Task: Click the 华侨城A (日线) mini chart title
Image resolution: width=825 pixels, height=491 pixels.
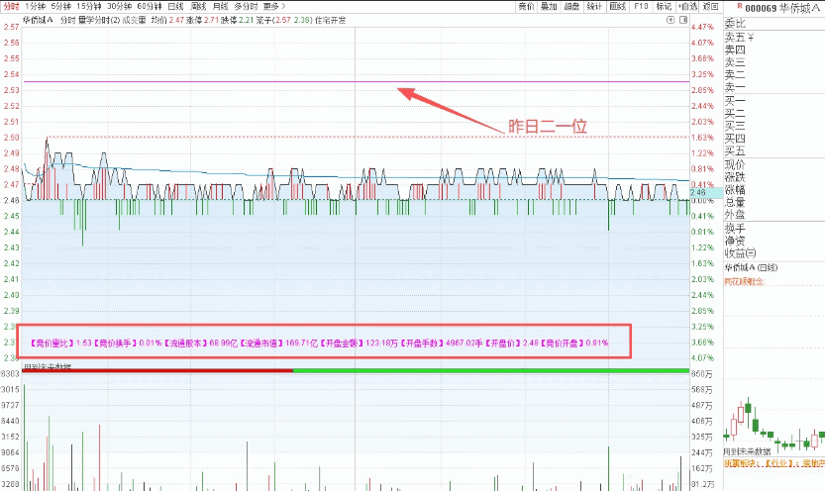Action: pyautogui.click(x=751, y=267)
